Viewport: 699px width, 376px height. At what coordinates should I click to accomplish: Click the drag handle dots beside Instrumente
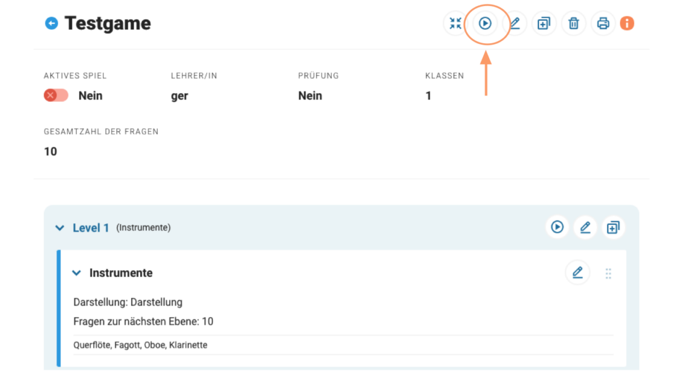pyautogui.click(x=608, y=273)
